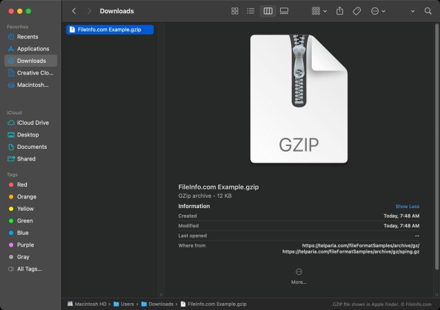Viewport: 440px width, 310px height.
Task: Open All Tags… in the sidebar
Action: (28, 269)
